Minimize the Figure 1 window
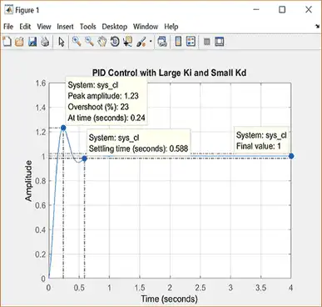The height and width of the screenshot is (307, 322). 256,10
